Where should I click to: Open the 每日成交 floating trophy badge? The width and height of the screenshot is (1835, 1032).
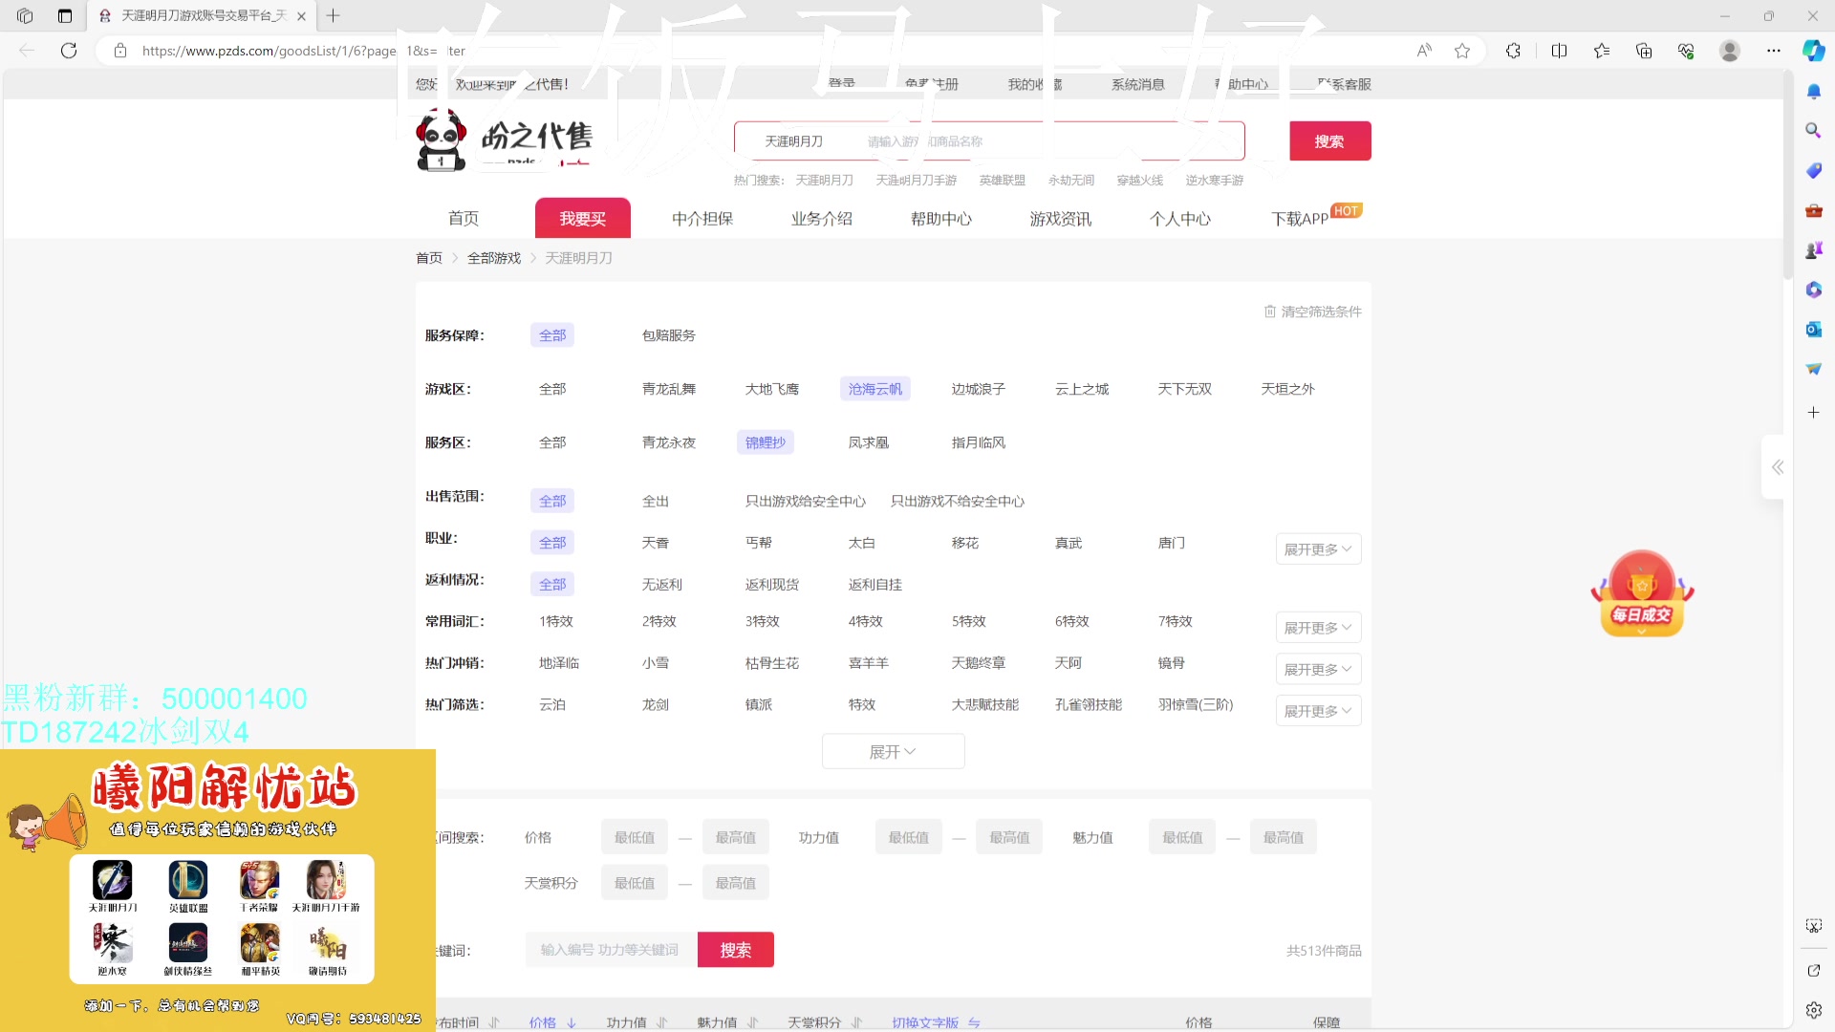1640,592
